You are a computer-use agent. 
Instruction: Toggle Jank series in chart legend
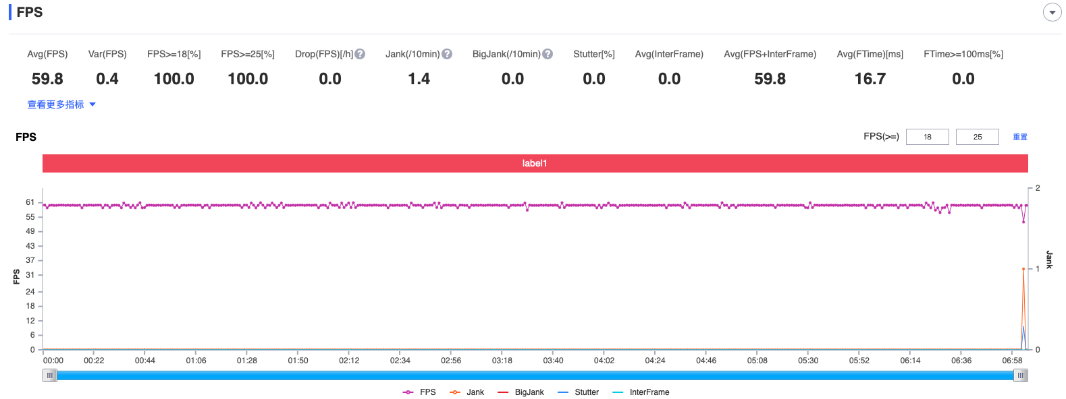(x=467, y=392)
